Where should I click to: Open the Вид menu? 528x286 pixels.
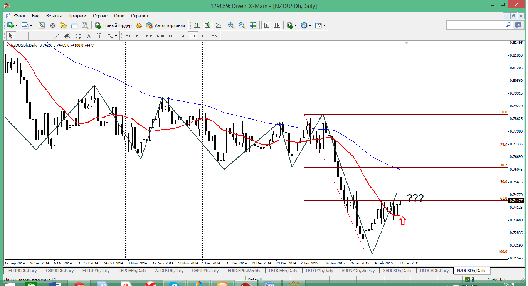click(35, 16)
